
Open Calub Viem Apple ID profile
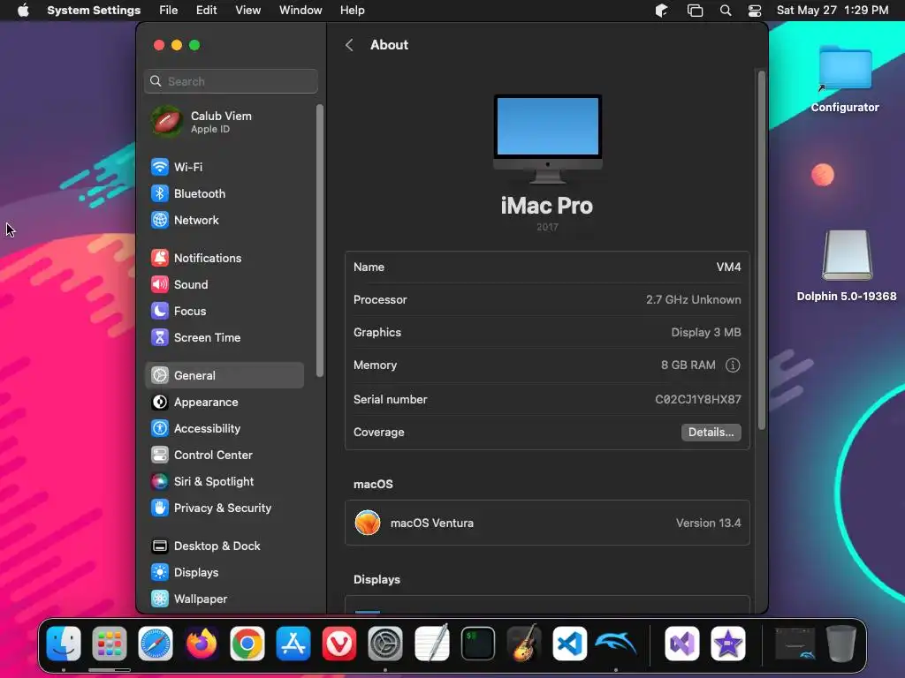click(224, 122)
